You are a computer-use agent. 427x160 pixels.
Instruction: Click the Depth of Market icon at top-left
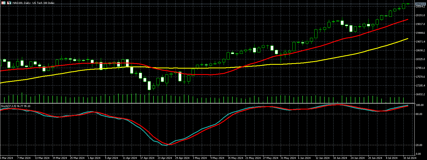(x=4, y=3)
